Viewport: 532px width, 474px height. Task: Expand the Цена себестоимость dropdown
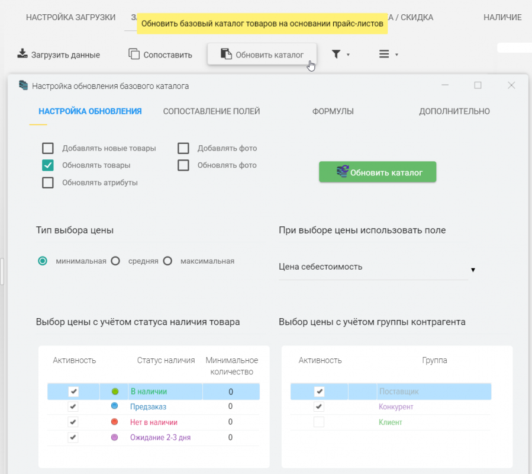pyautogui.click(x=473, y=270)
